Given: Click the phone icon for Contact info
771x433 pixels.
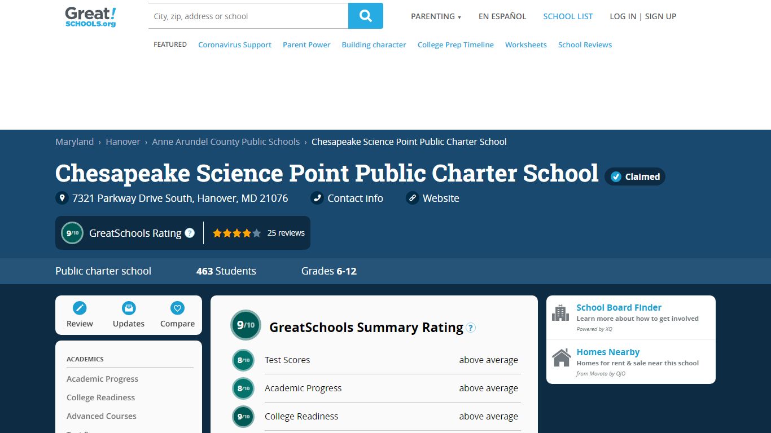Looking at the screenshot, I should click(x=317, y=198).
